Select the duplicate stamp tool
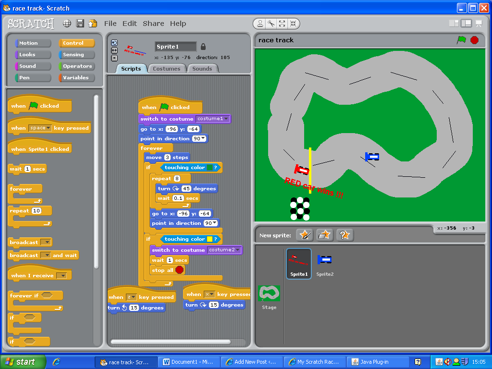This screenshot has height=369, width=492. click(x=260, y=24)
